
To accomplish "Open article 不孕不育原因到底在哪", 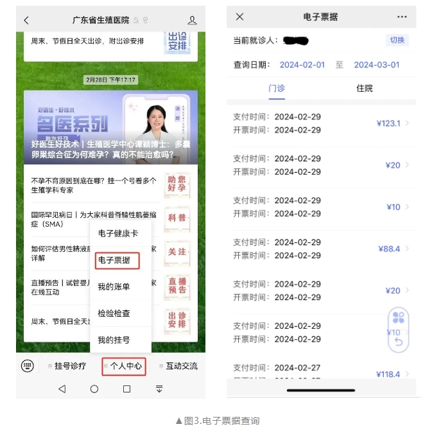I will 94,185.
